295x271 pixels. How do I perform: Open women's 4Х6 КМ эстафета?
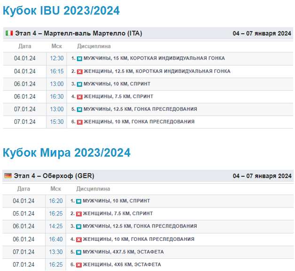point(122,264)
